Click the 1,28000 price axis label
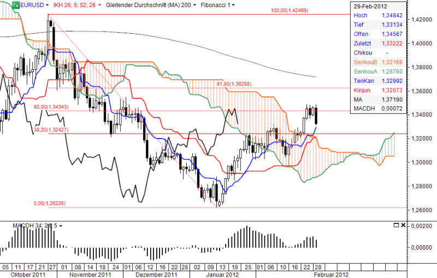The width and height of the screenshot is (437, 278). 422,186
